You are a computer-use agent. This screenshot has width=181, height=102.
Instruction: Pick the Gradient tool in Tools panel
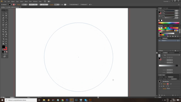click(x=6, y=34)
